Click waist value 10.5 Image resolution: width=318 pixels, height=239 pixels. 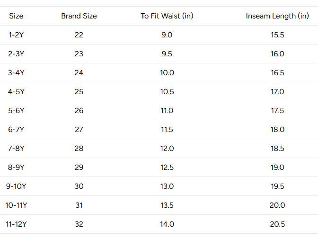(x=167, y=92)
